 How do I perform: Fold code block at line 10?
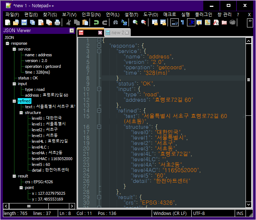coord(99,89)
